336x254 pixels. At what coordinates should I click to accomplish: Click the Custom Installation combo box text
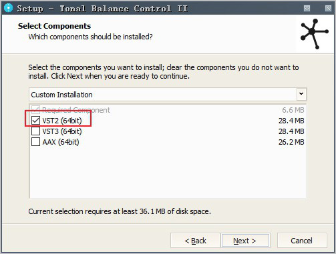point(61,95)
